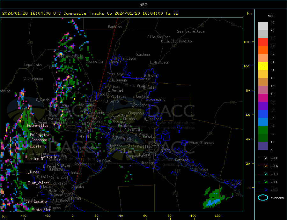Viewport: 287px width, 220px height.
Task: Click the golden swatch below 51 dBZ
Action: pyautogui.click(x=263, y=74)
